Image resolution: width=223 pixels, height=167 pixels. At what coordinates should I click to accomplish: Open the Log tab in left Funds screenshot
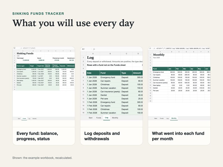29,119
